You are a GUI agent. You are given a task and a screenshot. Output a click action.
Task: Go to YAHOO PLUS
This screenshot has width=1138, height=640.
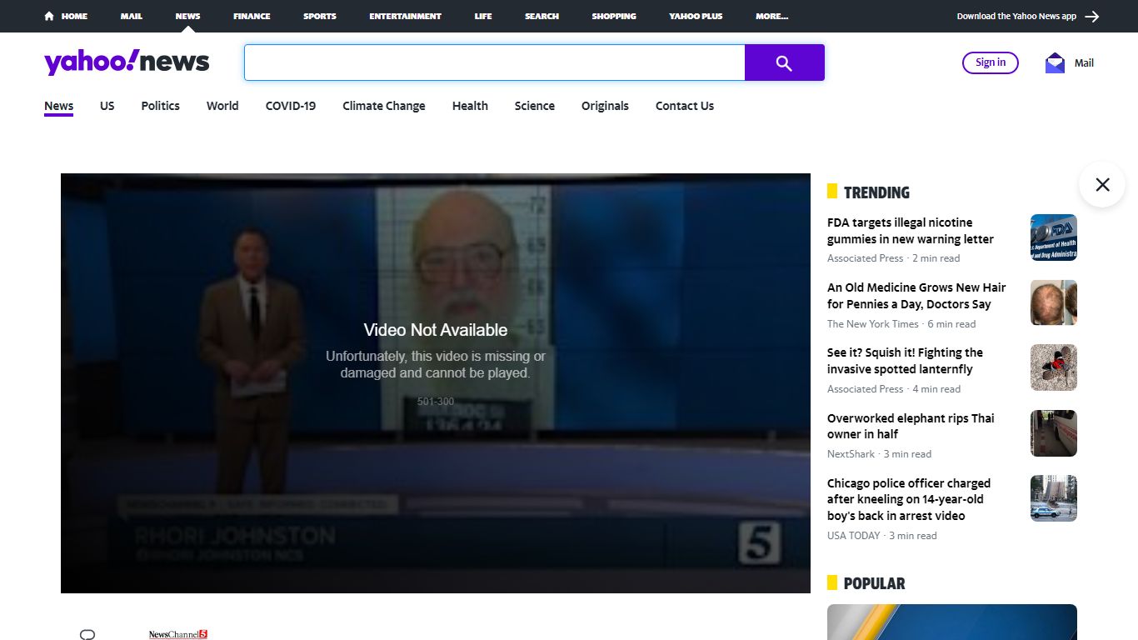(x=696, y=16)
